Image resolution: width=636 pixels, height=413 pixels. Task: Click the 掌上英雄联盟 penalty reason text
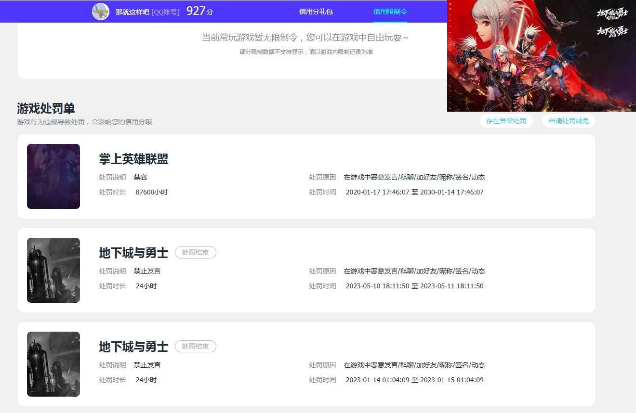click(x=414, y=177)
